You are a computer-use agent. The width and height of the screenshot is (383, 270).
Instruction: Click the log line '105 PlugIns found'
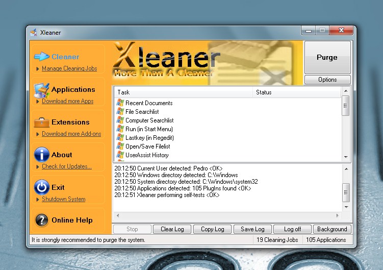[183, 188]
